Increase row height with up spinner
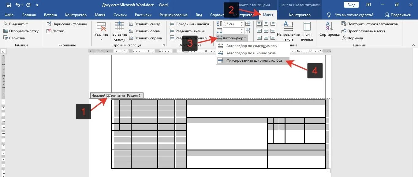This screenshot has width=418, height=177. pos(242,23)
